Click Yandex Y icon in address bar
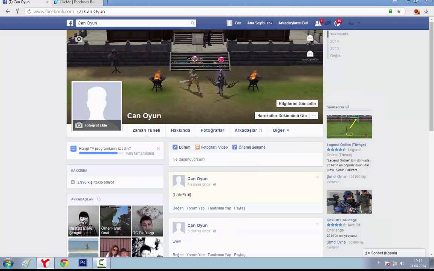 click(17, 11)
